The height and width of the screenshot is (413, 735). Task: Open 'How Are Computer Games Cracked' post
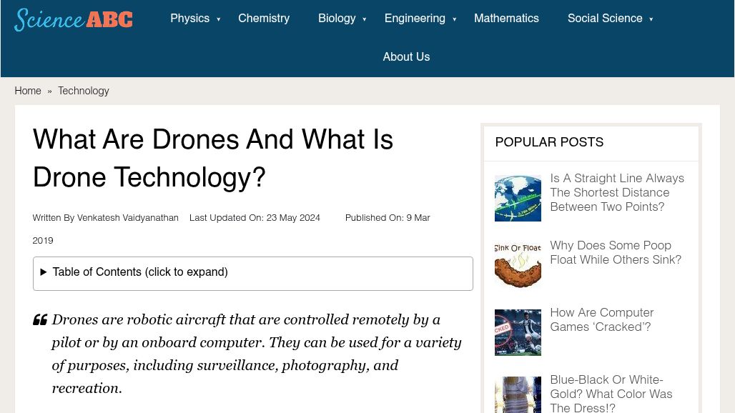tap(602, 320)
